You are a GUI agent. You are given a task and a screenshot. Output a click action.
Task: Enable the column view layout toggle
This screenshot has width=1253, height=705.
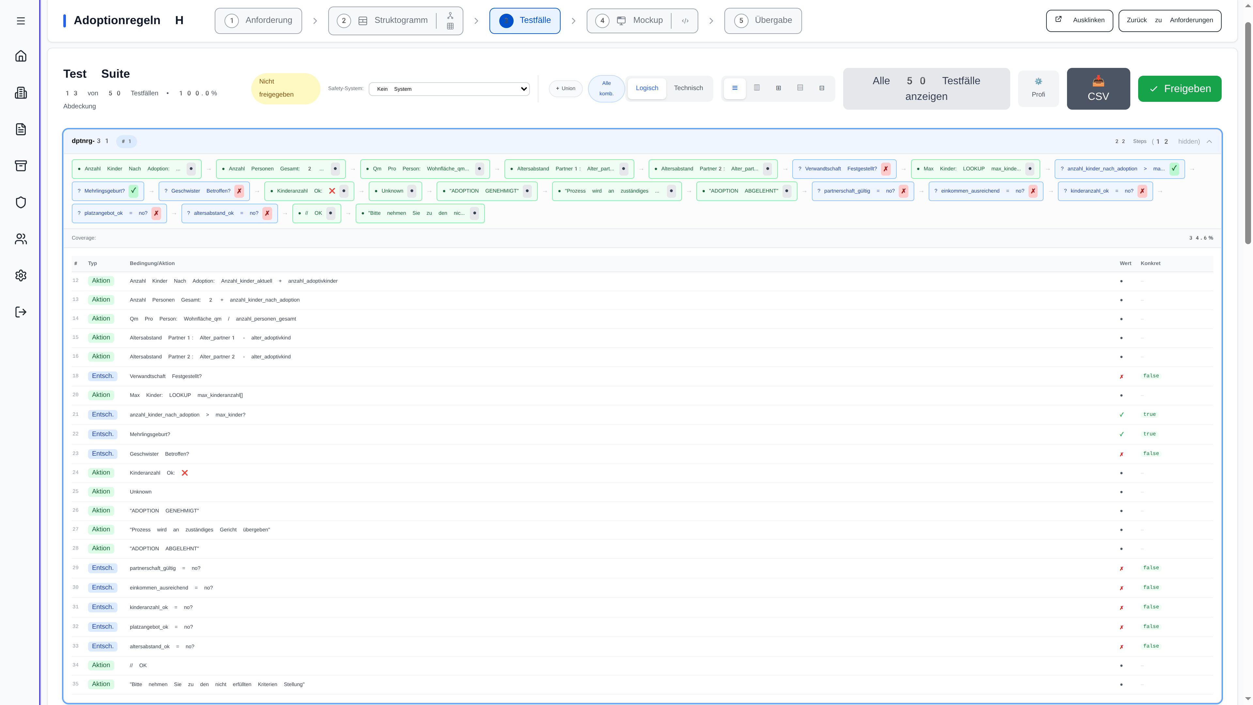click(757, 88)
